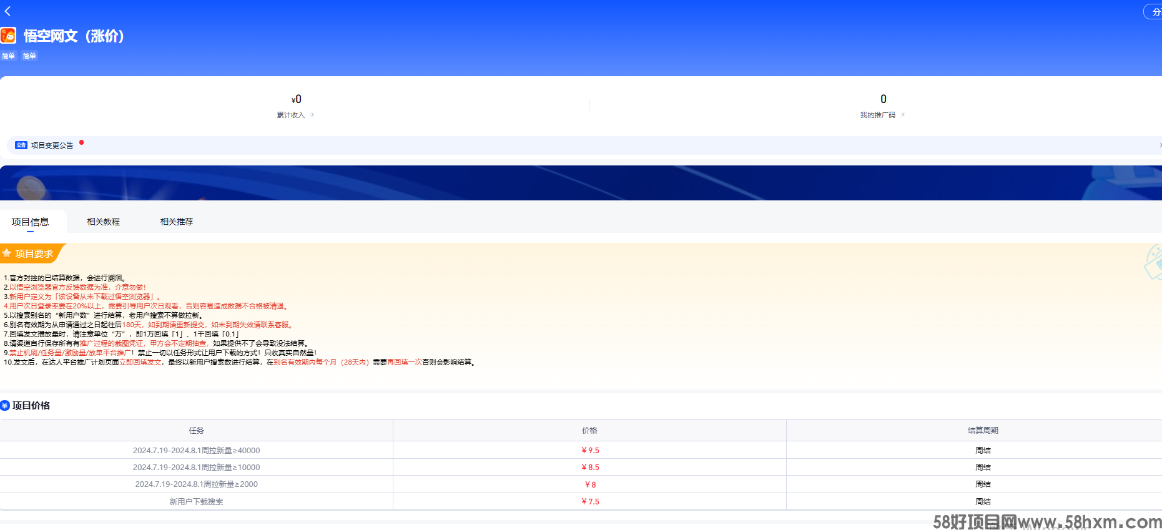The height and width of the screenshot is (530, 1162).
Task: Click requirement line 10 about 发文后
Action: click(x=240, y=362)
